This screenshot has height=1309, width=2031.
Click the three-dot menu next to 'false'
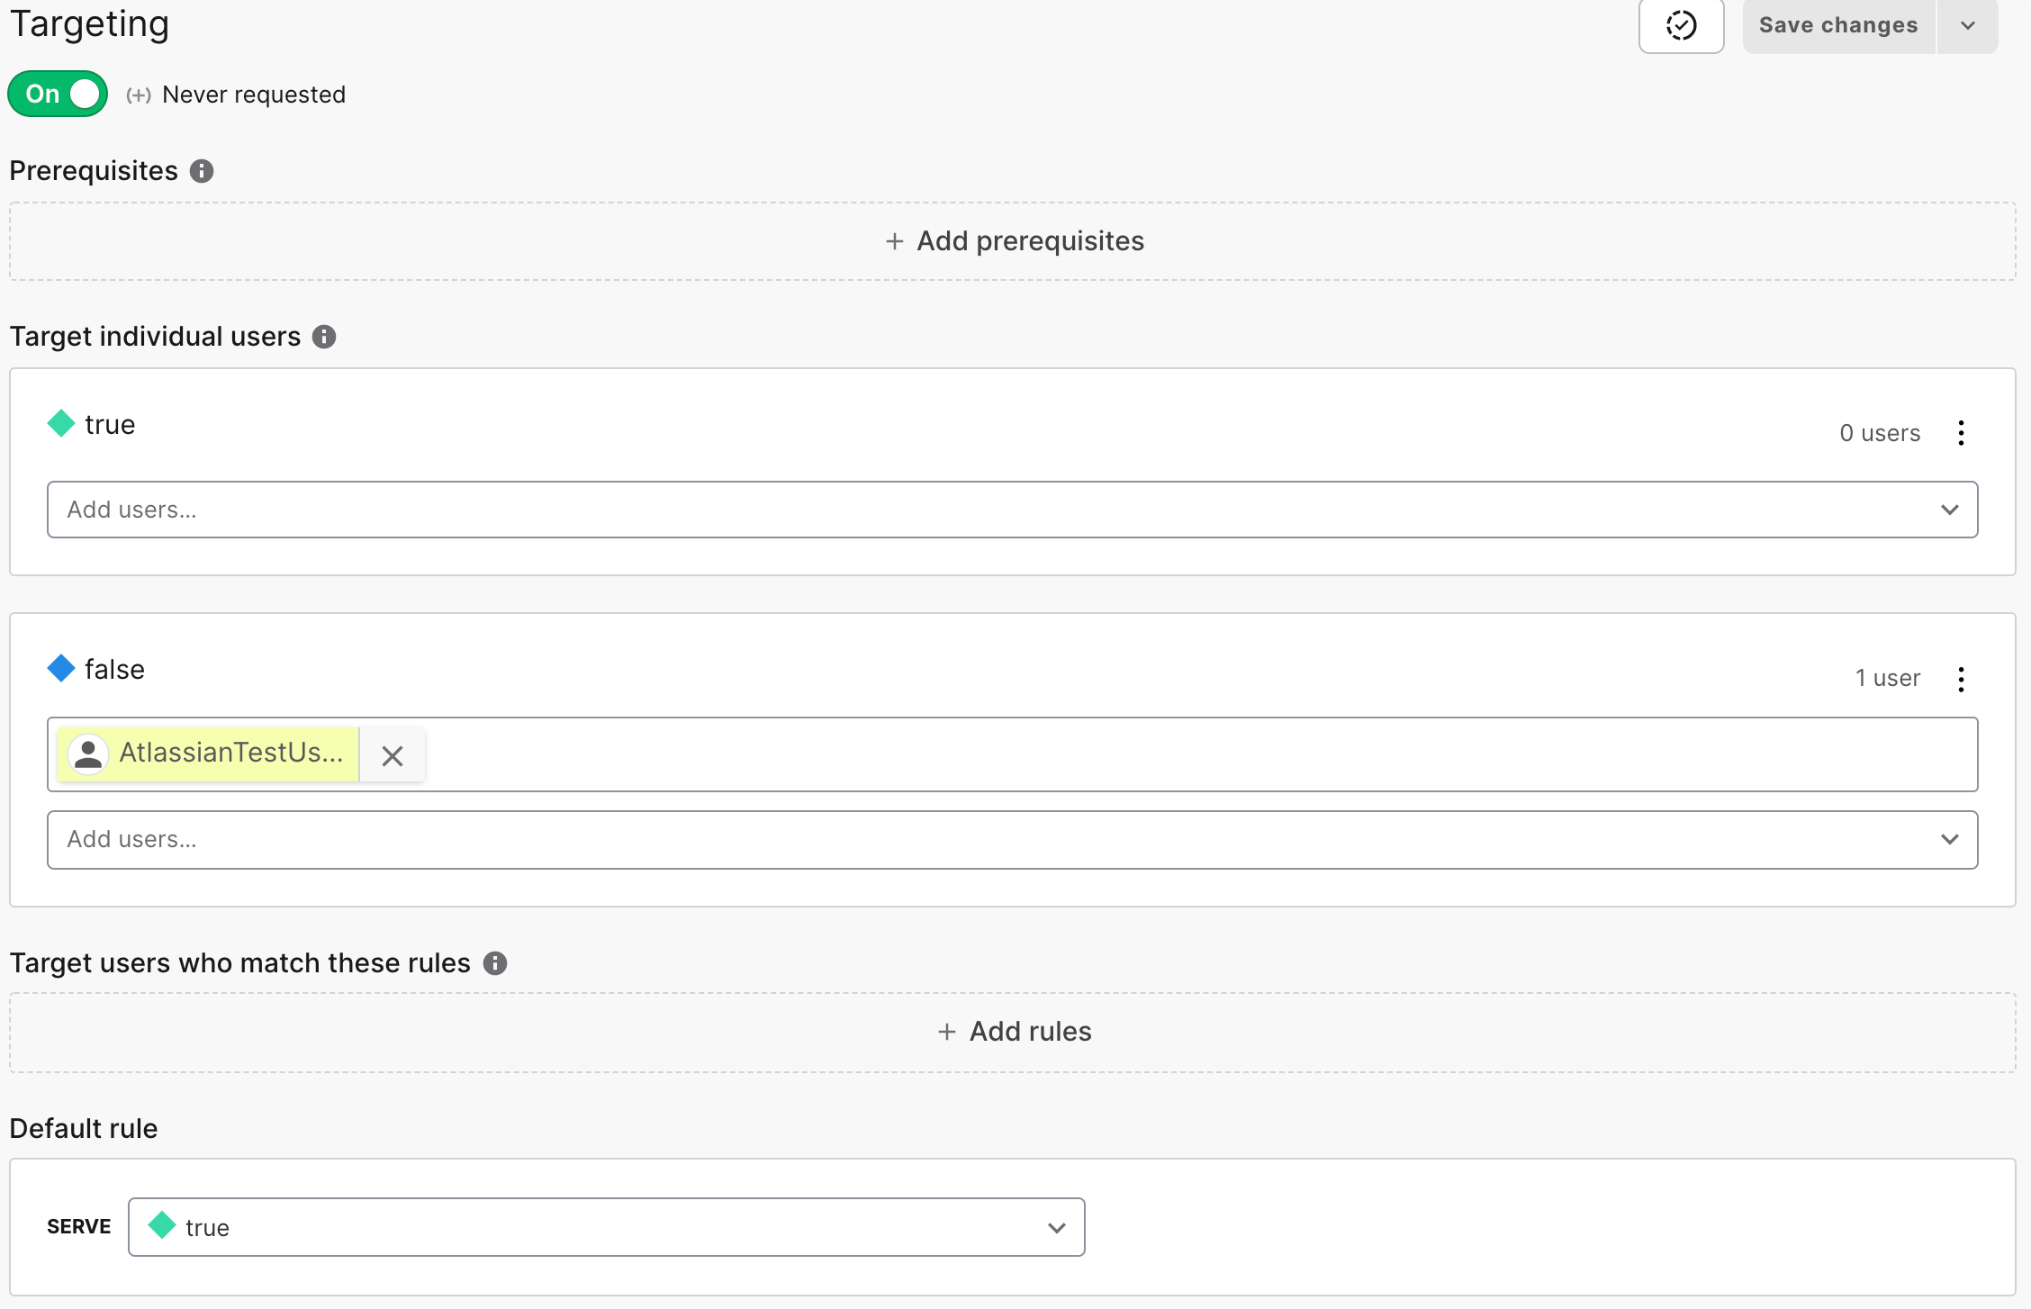tap(1962, 678)
